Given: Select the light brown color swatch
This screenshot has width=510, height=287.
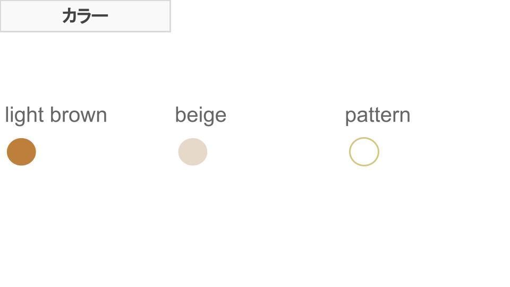Looking at the screenshot, I should tap(21, 152).
